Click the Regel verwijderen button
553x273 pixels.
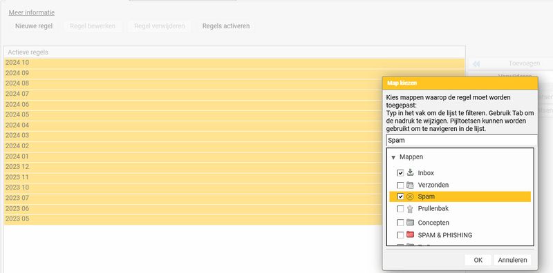click(x=160, y=26)
